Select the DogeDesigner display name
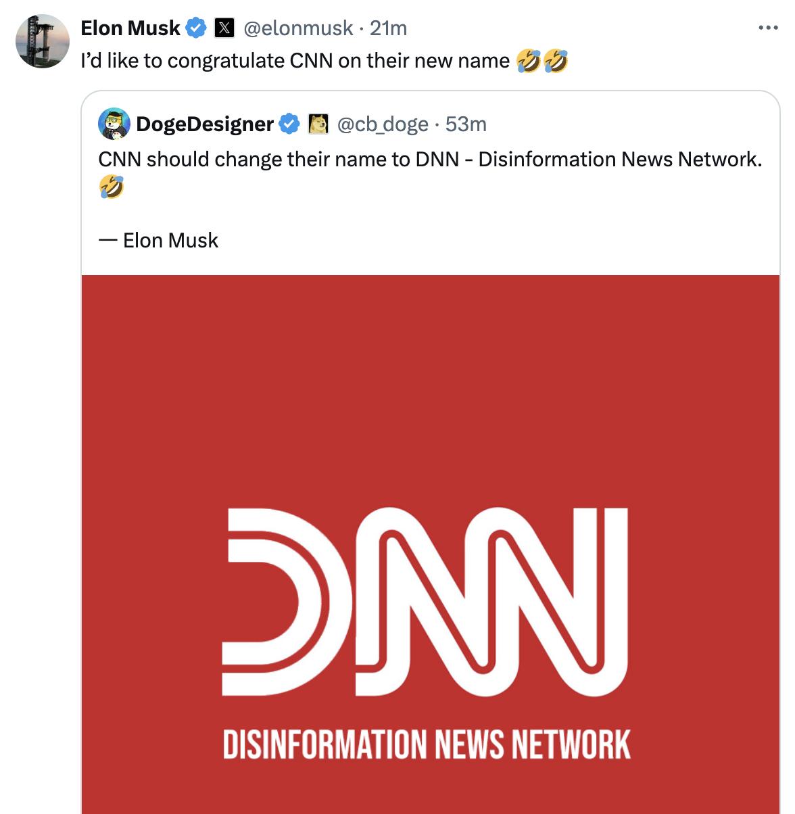The height and width of the screenshot is (814, 795). [x=205, y=124]
